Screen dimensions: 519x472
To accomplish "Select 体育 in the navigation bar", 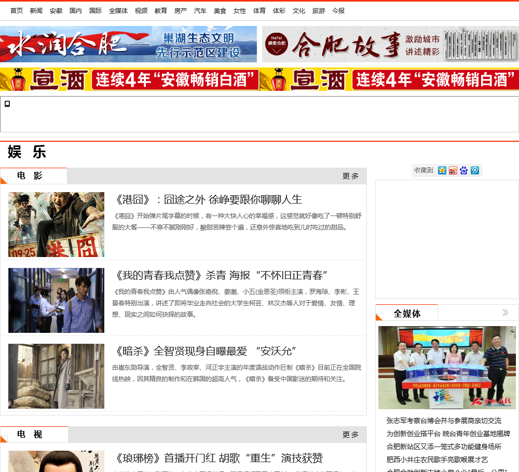I will pyautogui.click(x=259, y=11).
